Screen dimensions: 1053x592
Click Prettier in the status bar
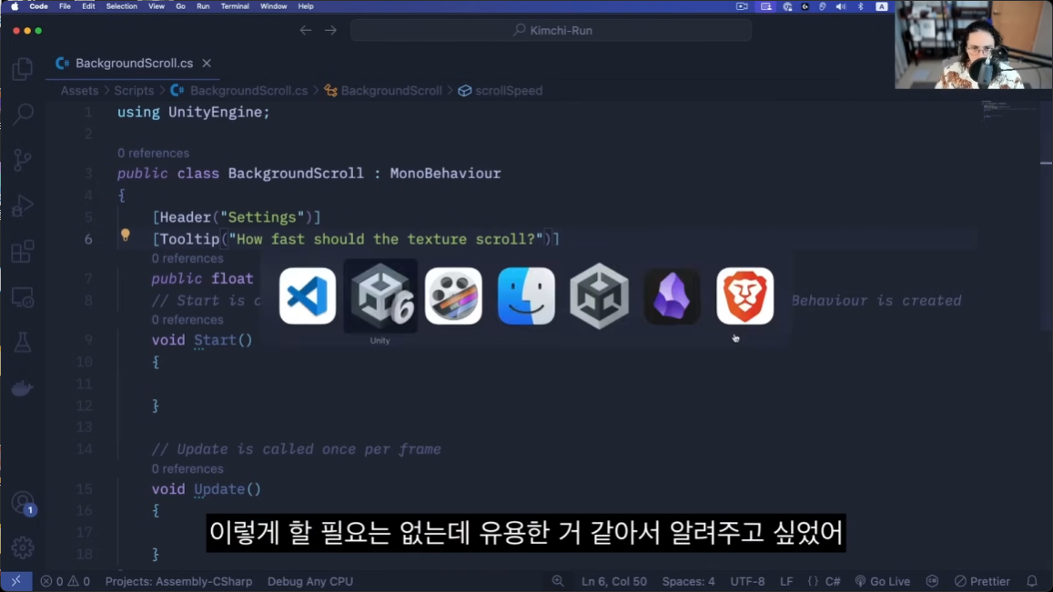tap(982, 581)
